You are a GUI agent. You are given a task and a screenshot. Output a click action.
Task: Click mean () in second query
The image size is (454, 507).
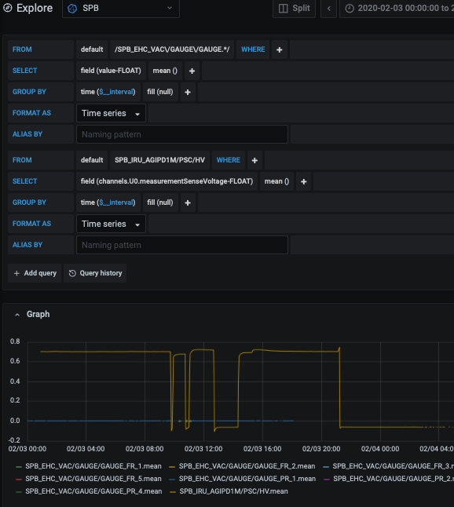(276, 181)
